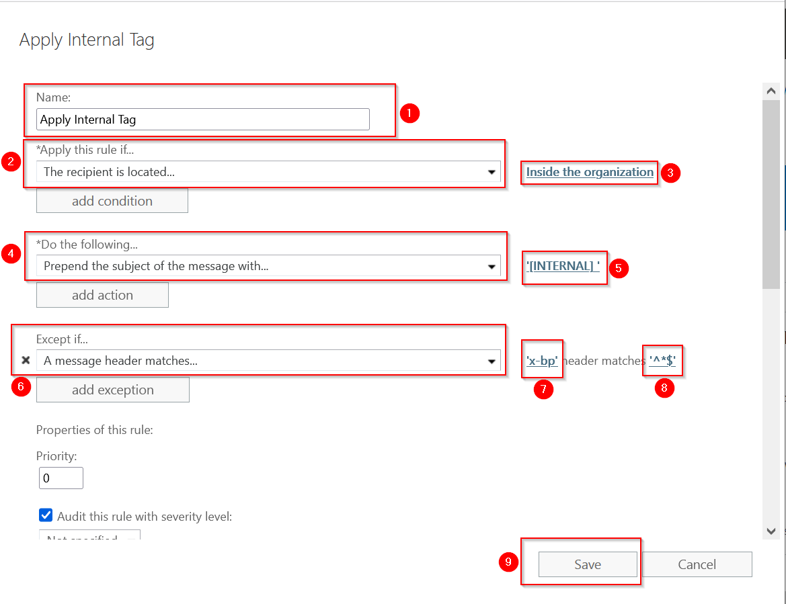Cancel the rule editing dialog
The width and height of the screenshot is (786, 604).
(x=697, y=564)
